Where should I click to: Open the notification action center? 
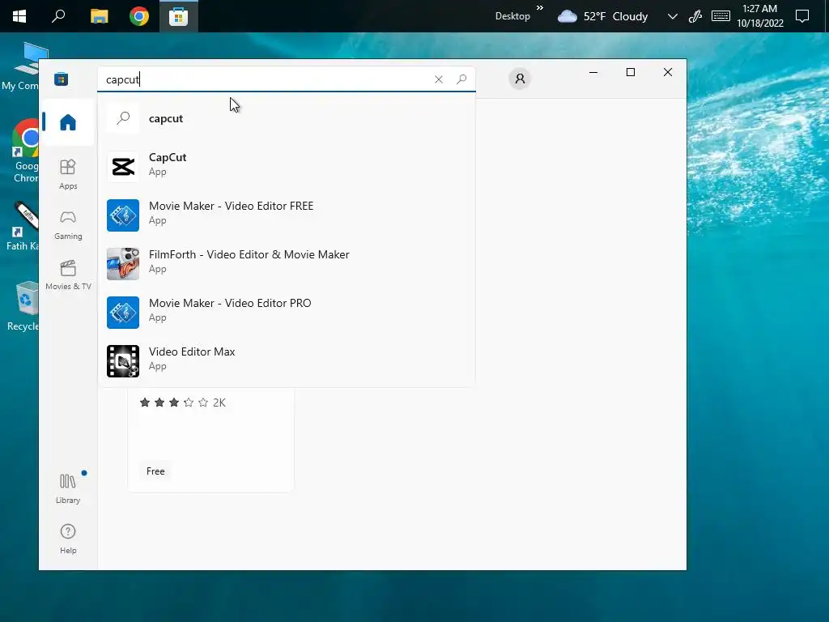802,16
